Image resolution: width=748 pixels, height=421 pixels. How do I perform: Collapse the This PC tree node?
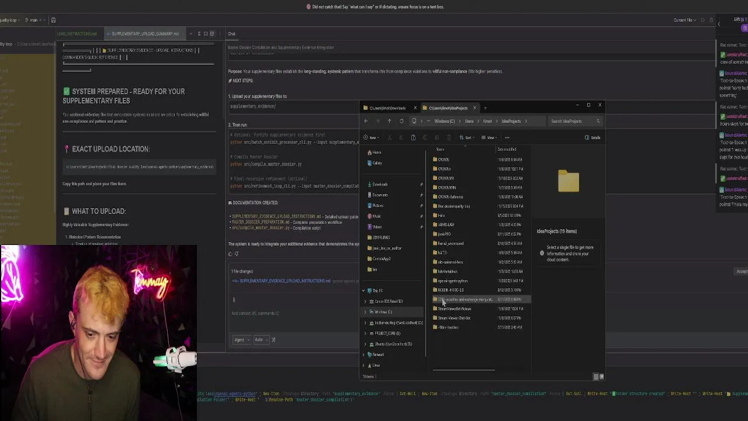click(363, 291)
